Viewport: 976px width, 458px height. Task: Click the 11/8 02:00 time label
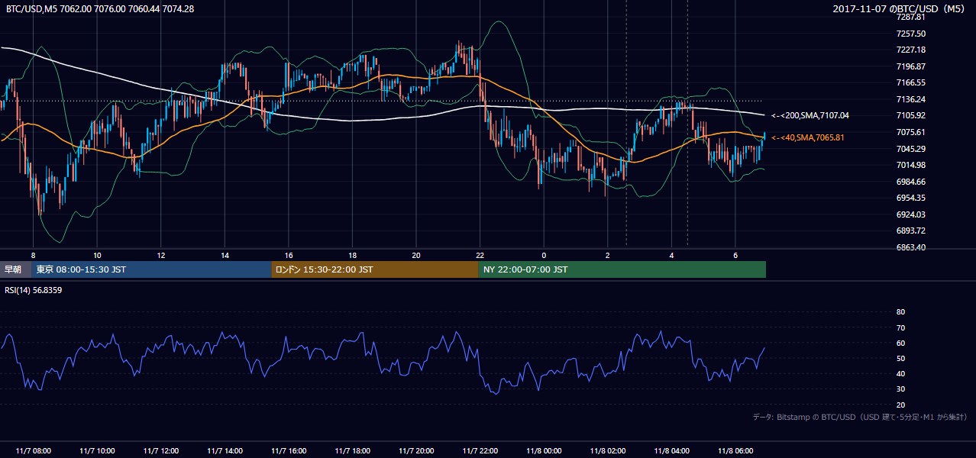[x=607, y=451]
